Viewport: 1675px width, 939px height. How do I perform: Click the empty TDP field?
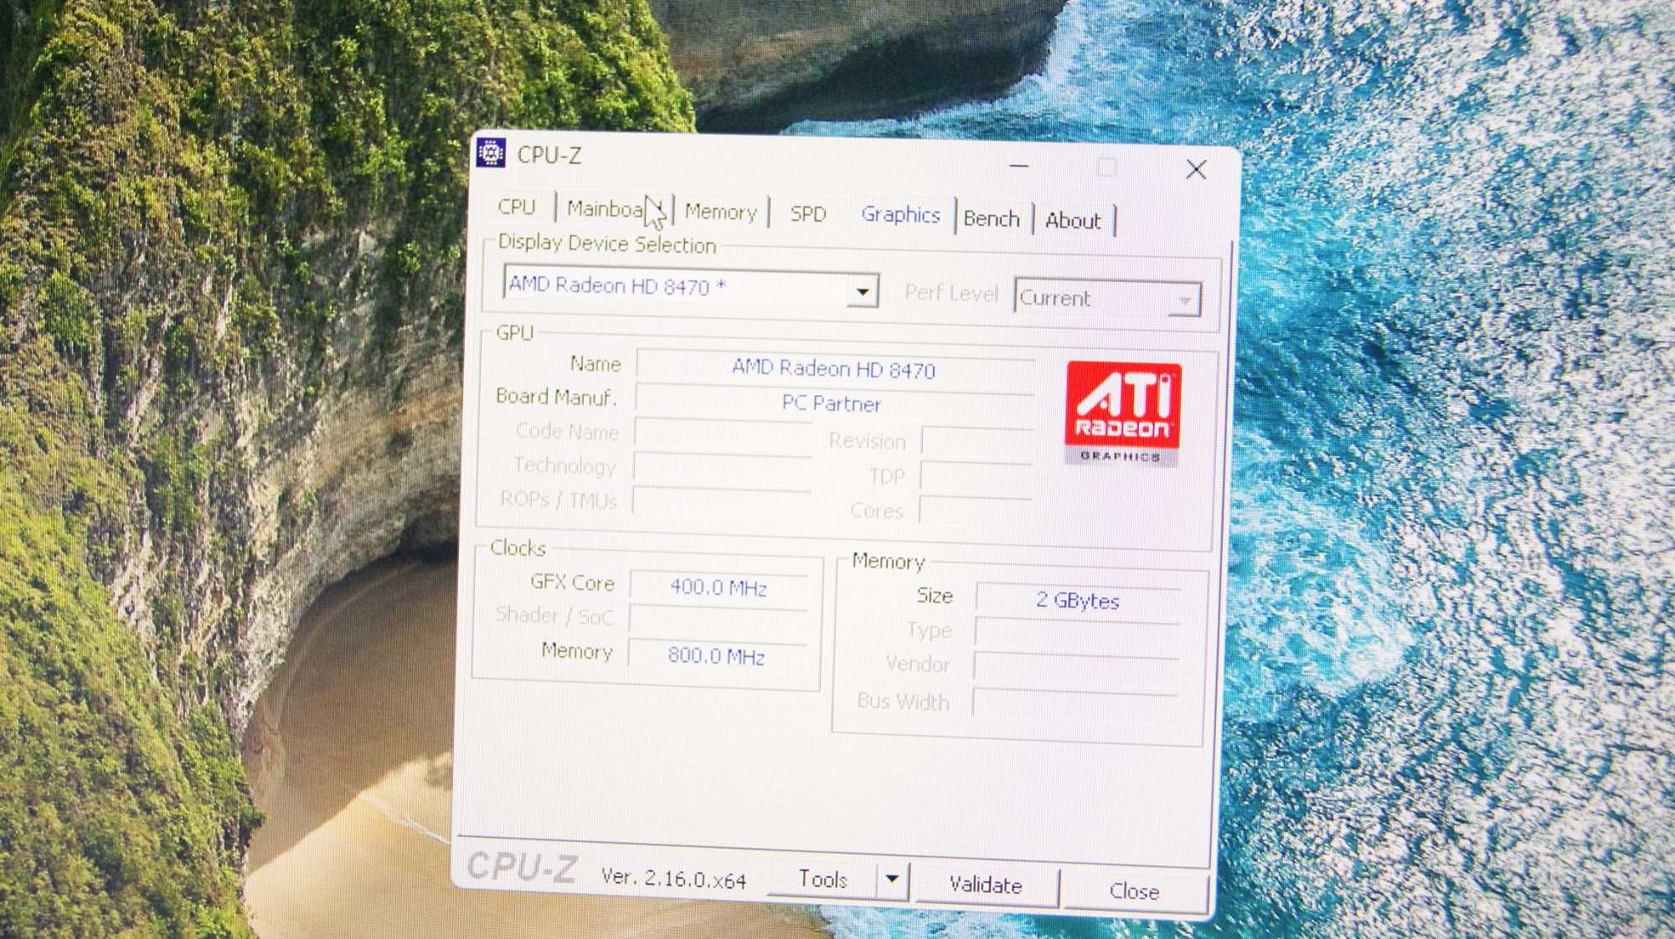pyautogui.click(x=976, y=477)
